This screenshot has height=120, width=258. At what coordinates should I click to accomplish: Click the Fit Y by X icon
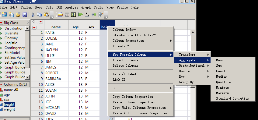(87, 15)
